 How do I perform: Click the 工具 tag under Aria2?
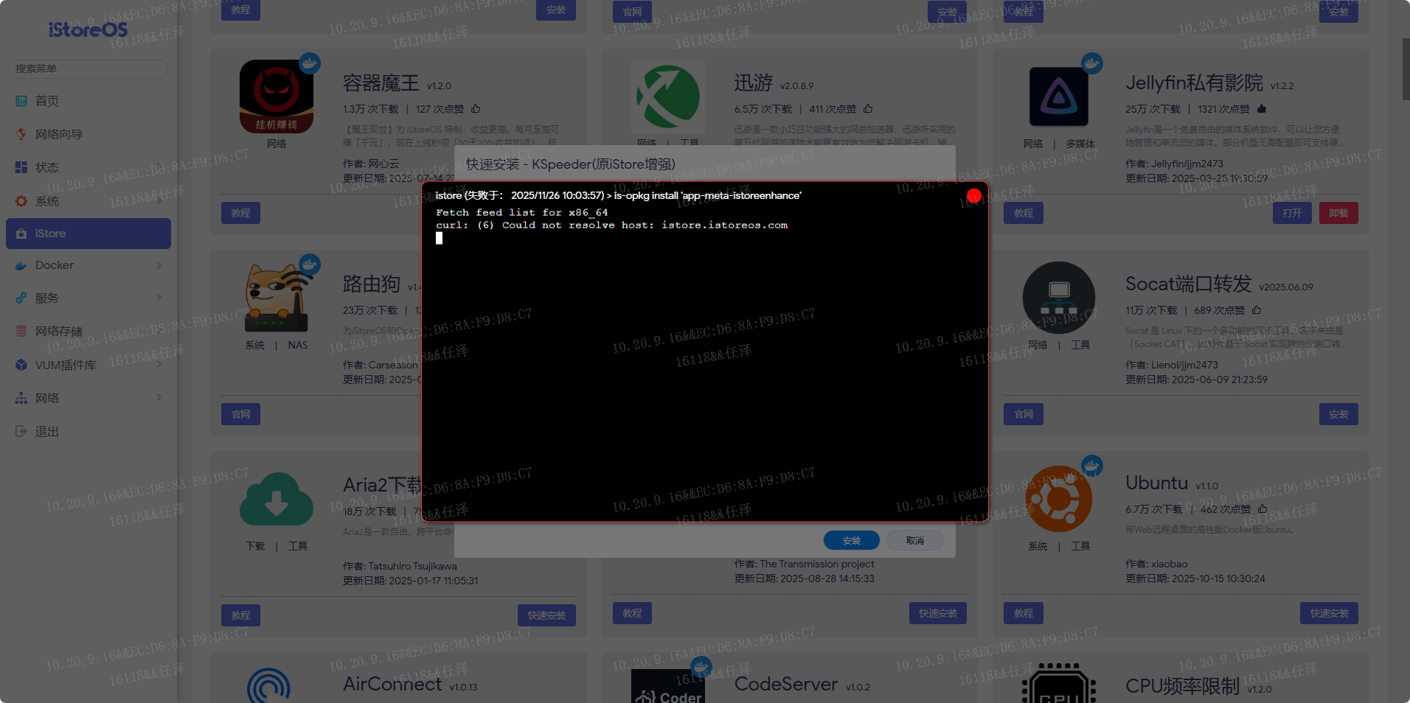pyautogui.click(x=298, y=547)
